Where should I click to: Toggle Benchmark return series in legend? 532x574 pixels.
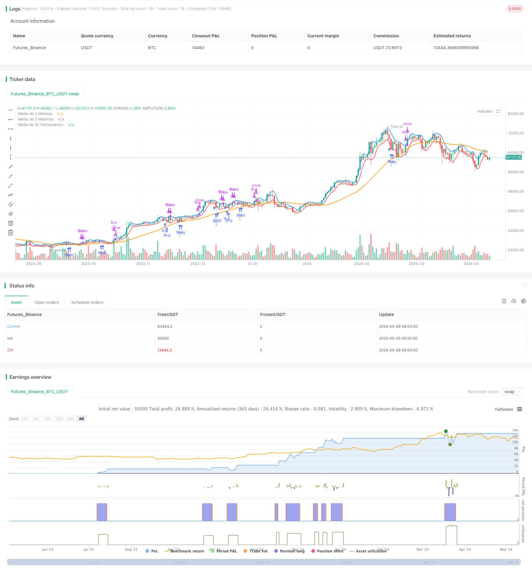tap(184, 551)
